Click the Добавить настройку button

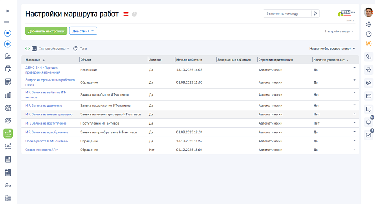(x=46, y=31)
